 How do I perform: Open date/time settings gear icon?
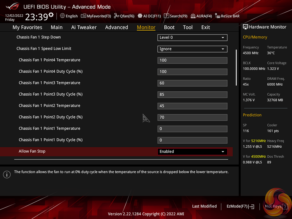(51, 15)
